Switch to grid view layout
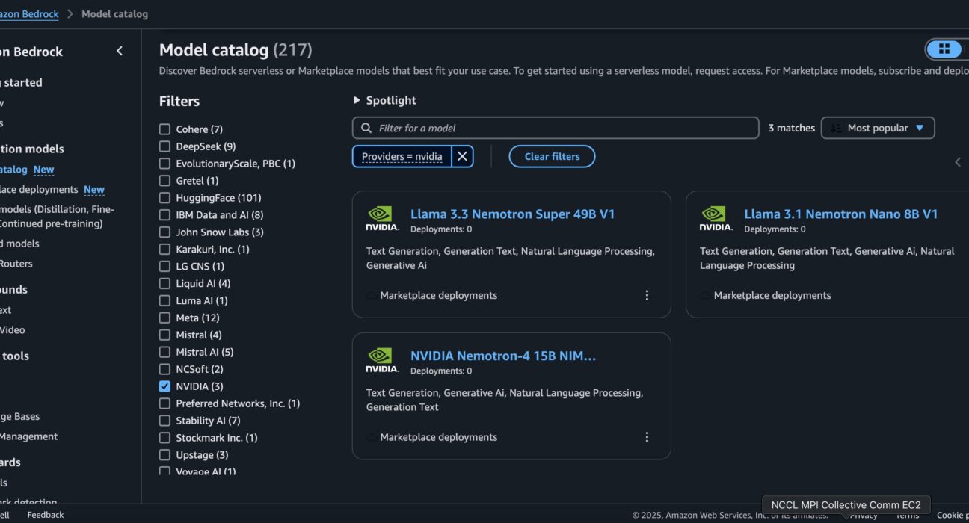Image resolution: width=969 pixels, height=523 pixels. 944,49
